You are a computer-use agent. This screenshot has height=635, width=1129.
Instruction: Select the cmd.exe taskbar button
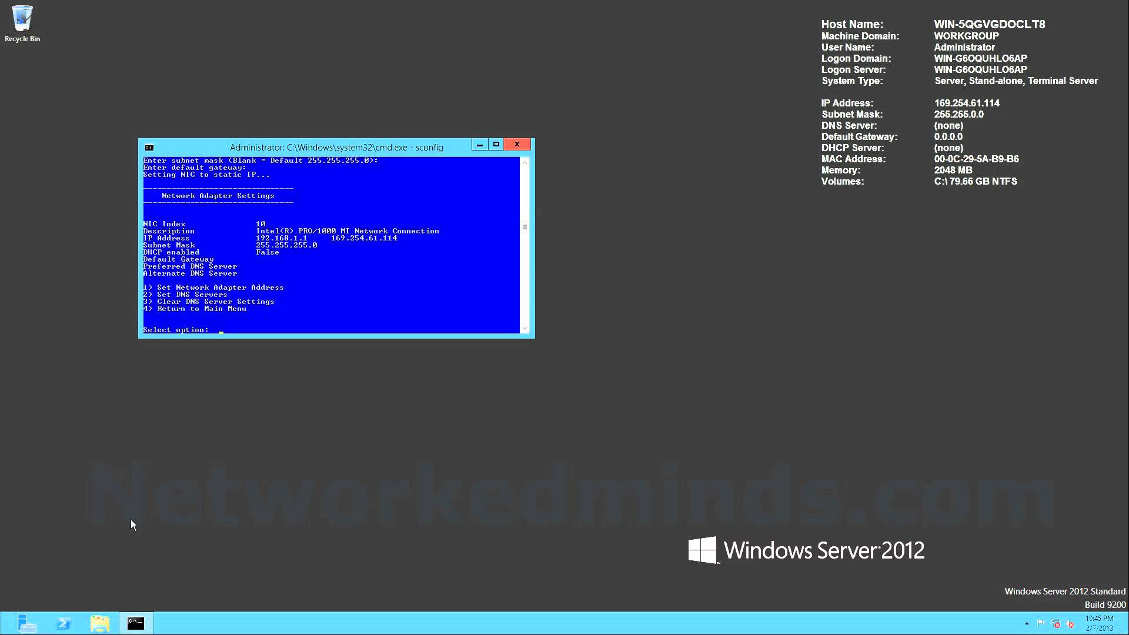point(136,623)
